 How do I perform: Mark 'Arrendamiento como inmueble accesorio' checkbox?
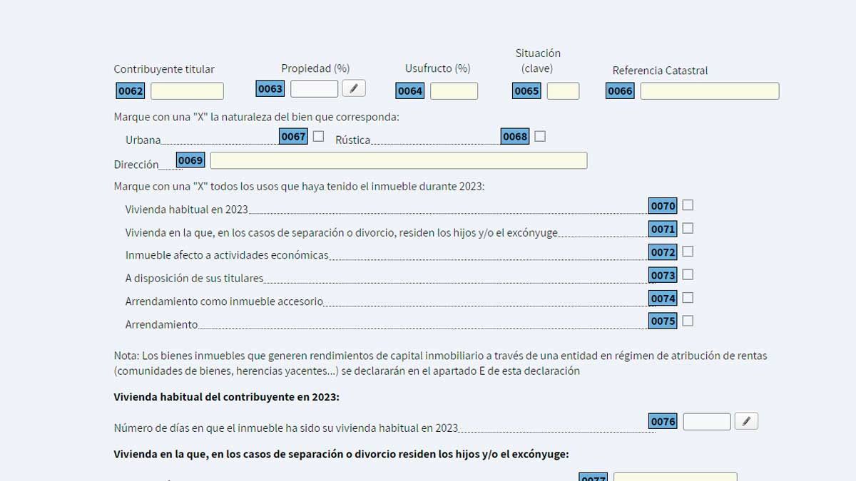point(687,298)
